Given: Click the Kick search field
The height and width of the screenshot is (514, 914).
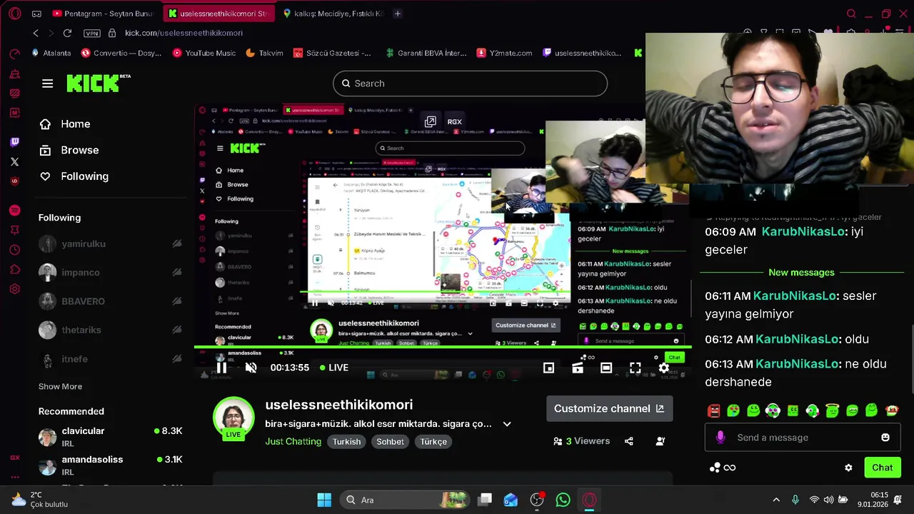Looking at the screenshot, I should point(470,84).
